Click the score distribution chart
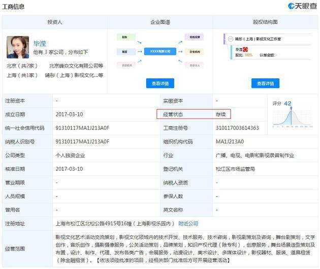The image size is (320, 269). click(x=292, y=117)
